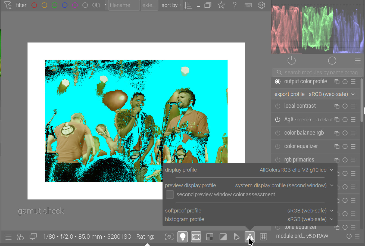Enable second preview window color assessment checkbox
The width and height of the screenshot is (365, 246).
pos(170,195)
